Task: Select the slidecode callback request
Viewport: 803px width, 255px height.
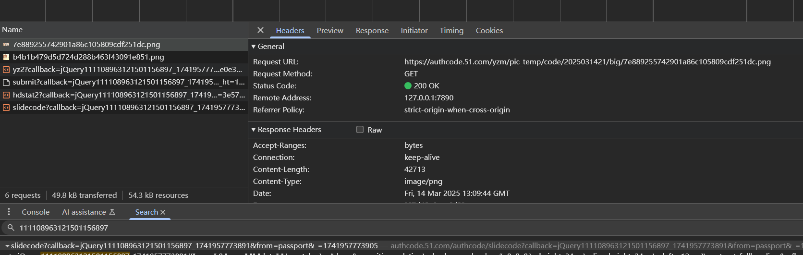Action: pyautogui.click(x=129, y=108)
